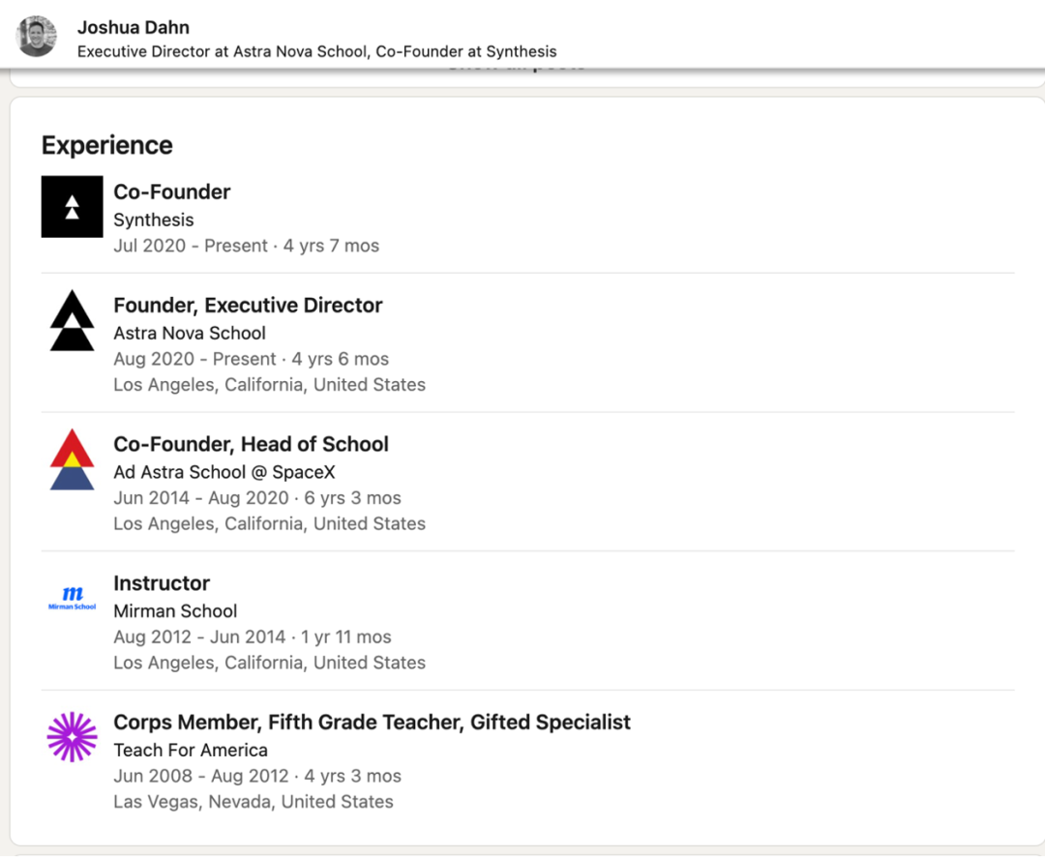Open the Co-Founder role title at Synthesis

pyautogui.click(x=172, y=192)
